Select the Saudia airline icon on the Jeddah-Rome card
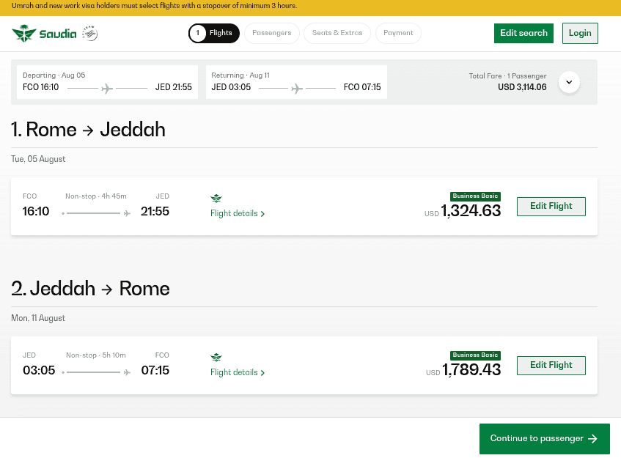Screen dimensions: 621x458 (216, 357)
